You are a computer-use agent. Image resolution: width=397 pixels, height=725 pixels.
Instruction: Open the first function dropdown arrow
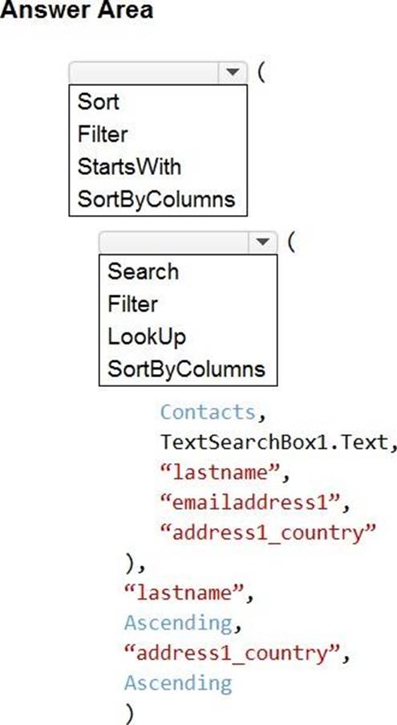pyautogui.click(x=233, y=72)
